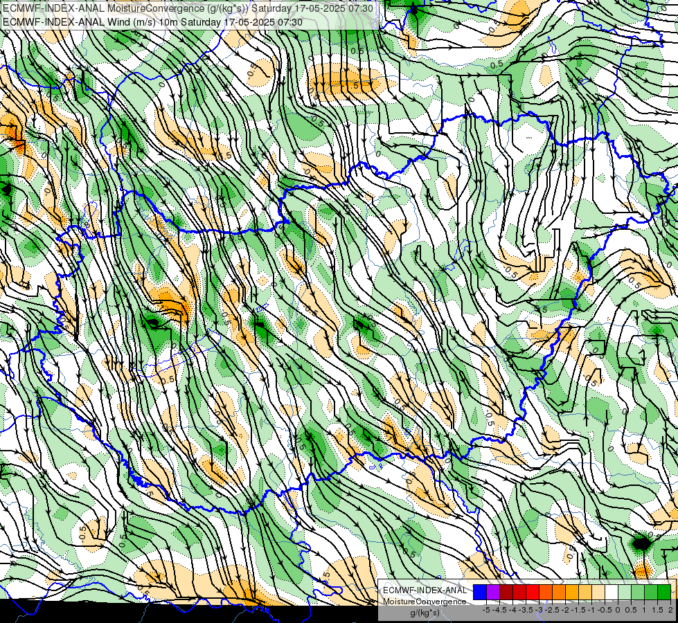Click the MoistureConvergence label in the legend
Screen dimensions: 678x623
click(425, 602)
